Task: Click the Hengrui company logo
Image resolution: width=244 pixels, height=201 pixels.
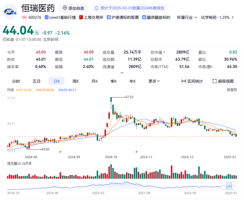Action: click(x=10, y=11)
